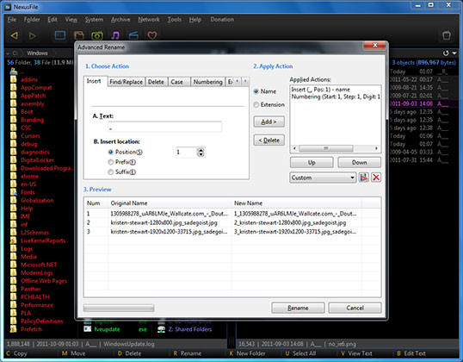Open the Custom preset dropdown
This screenshot has height=362, width=463.
(x=323, y=178)
